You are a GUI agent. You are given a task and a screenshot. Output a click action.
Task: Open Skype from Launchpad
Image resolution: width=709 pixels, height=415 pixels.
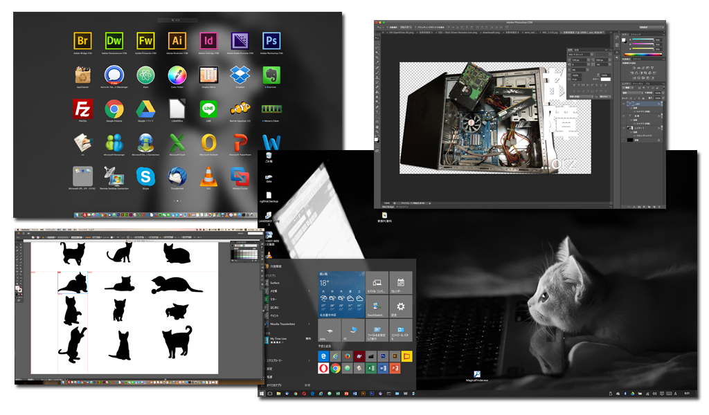click(x=145, y=176)
